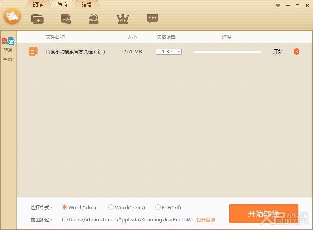Open customer service headset icon
This screenshot has height=230, width=313.
coord(94,19)
